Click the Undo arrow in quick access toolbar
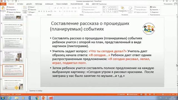Image resolution: width=178 pixels, height=100 pixels. [x=8, y=1]
